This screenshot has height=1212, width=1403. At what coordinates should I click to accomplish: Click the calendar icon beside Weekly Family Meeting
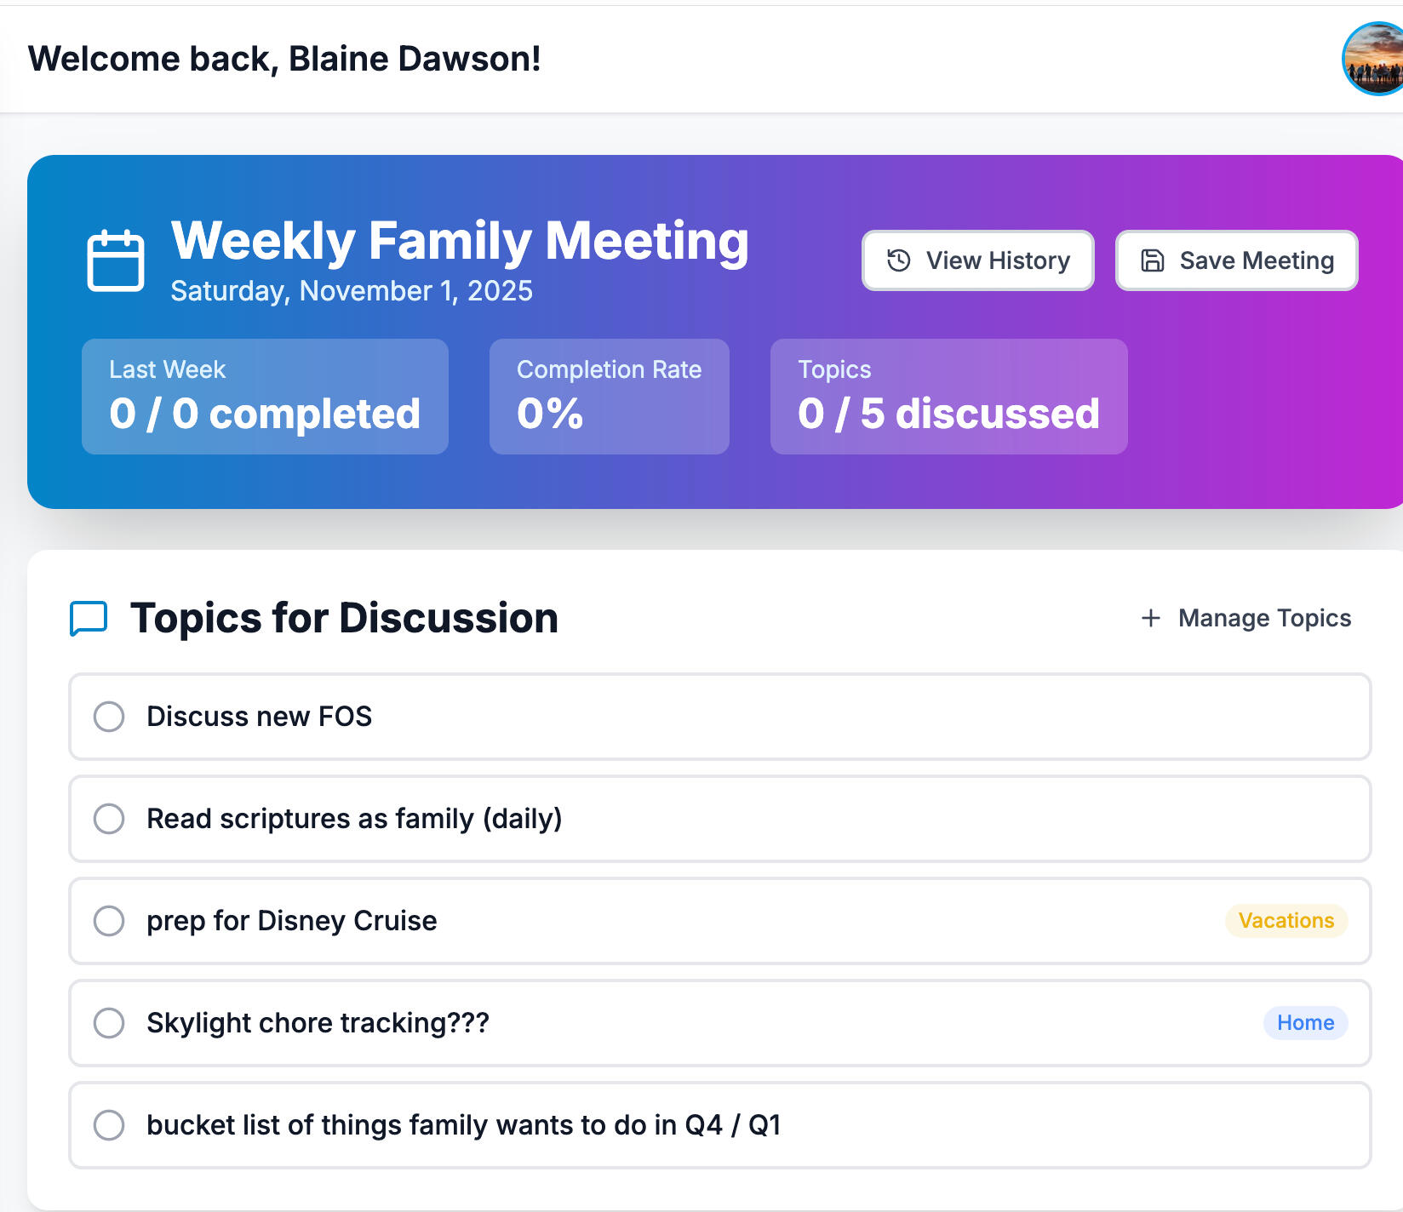(x=116, y=260)
